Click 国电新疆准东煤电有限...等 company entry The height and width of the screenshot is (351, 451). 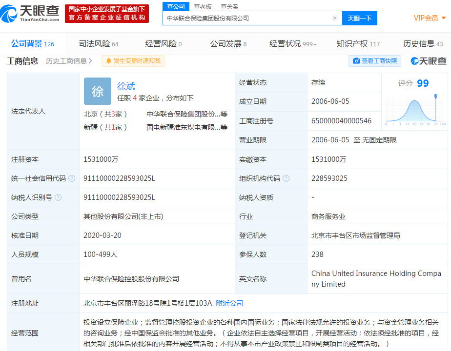[x=187, y=127]
